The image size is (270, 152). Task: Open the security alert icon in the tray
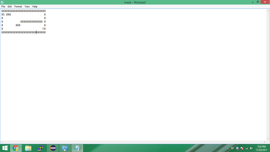[237, 148]
